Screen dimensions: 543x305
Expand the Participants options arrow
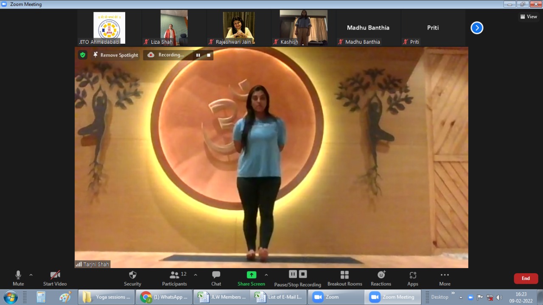196,275
